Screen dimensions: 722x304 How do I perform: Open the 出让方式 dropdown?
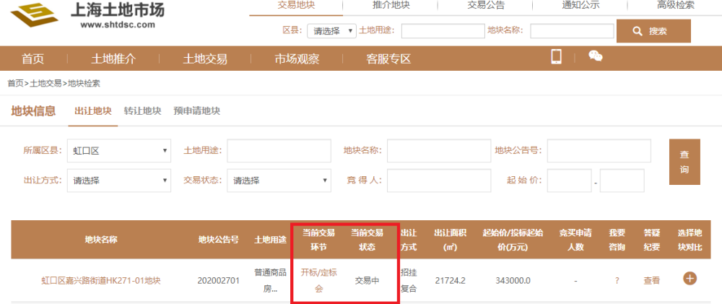tap(119, 181)
